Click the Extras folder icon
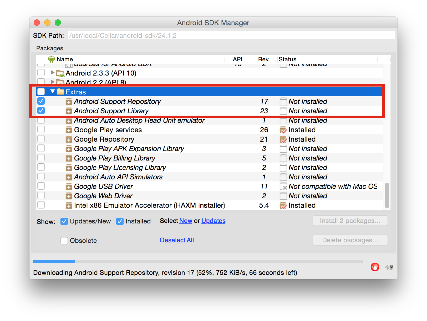The height and width of the screenshot is (321, 427). point(60,92)
